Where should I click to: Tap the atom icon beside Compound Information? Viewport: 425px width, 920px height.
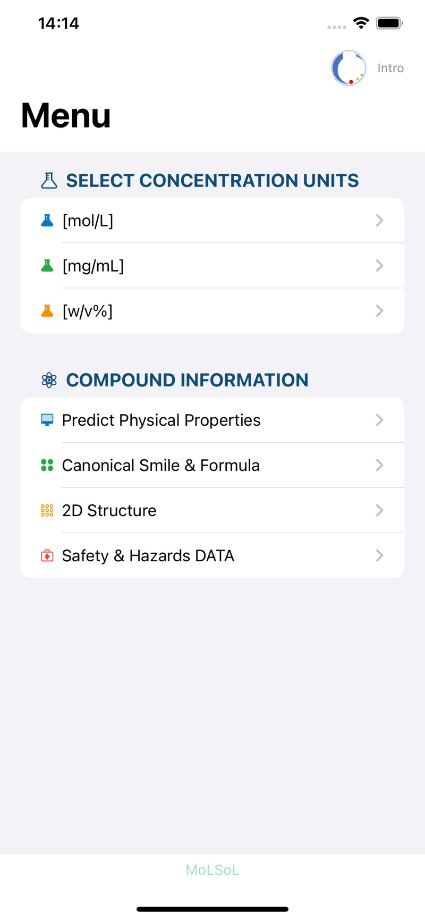[49, 380]
